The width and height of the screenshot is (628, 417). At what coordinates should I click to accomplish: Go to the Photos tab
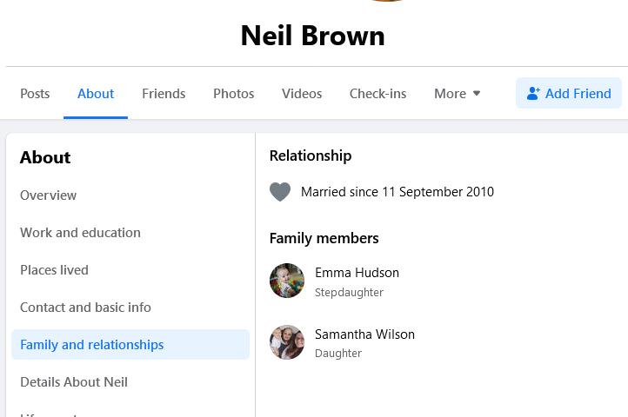[x=234, y=94]
